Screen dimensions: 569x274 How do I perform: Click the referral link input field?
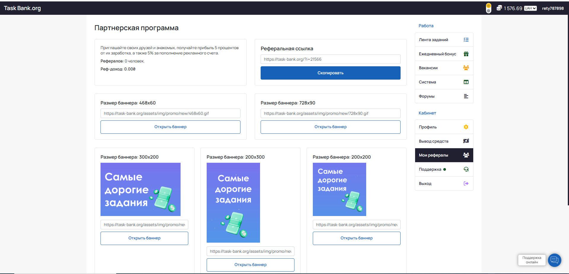coord(330,59)
